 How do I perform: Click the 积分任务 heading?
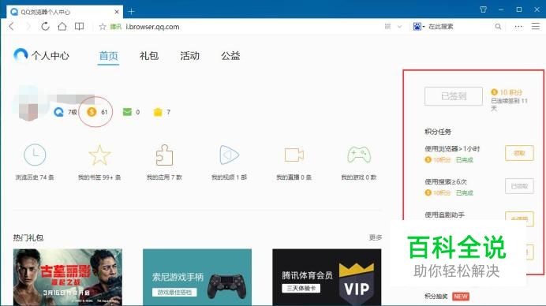tap(438, 132)
